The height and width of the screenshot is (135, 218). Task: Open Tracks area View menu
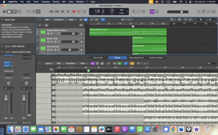72,20
